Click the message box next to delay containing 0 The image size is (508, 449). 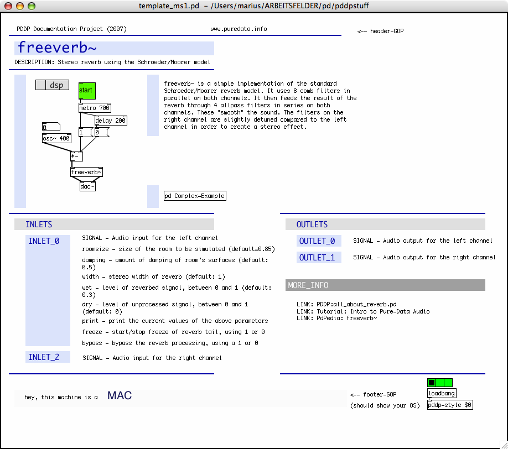tap(102, 132)
